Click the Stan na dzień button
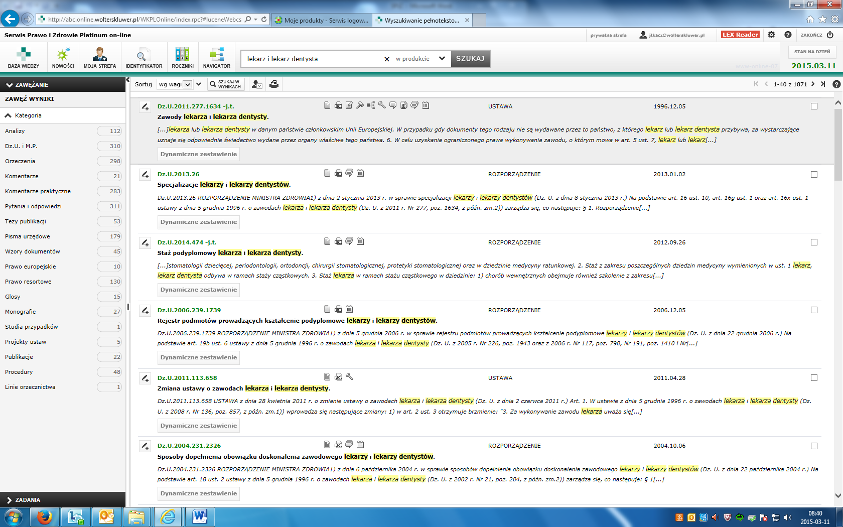This screenshot has height=527, width=843. [x=812, y=52]
